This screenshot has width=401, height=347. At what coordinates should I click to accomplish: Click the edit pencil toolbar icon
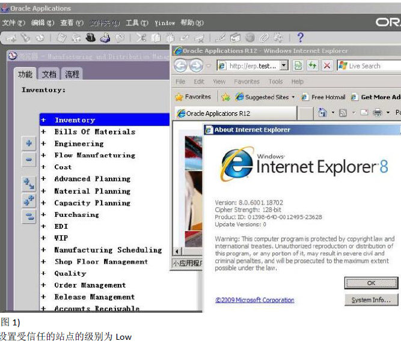pyautogui.click(x=221, y=38)
